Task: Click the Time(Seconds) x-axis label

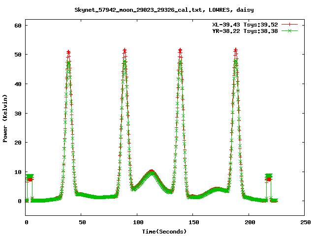Action: pos(164,232)
